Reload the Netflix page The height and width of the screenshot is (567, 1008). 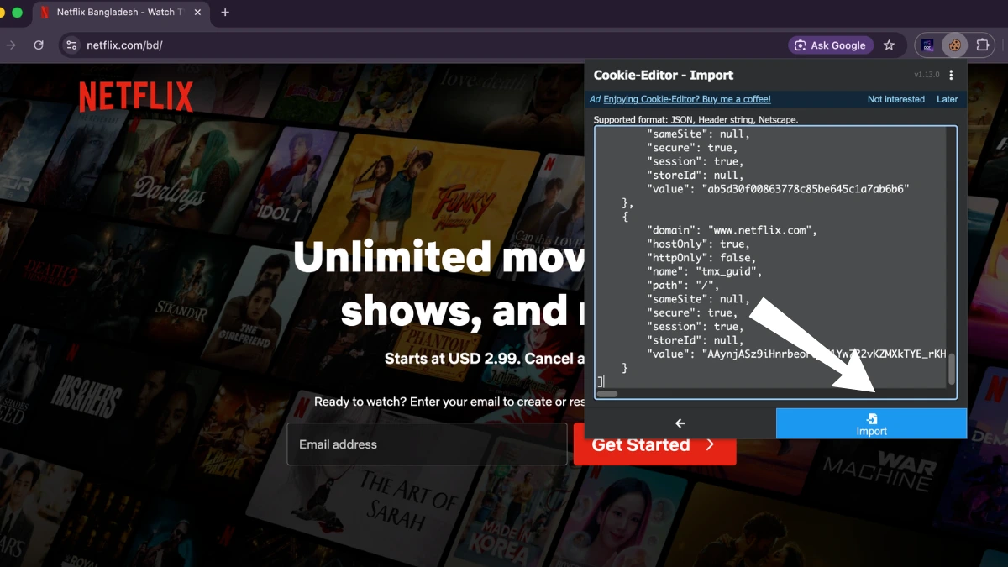[x=39, y=45]
